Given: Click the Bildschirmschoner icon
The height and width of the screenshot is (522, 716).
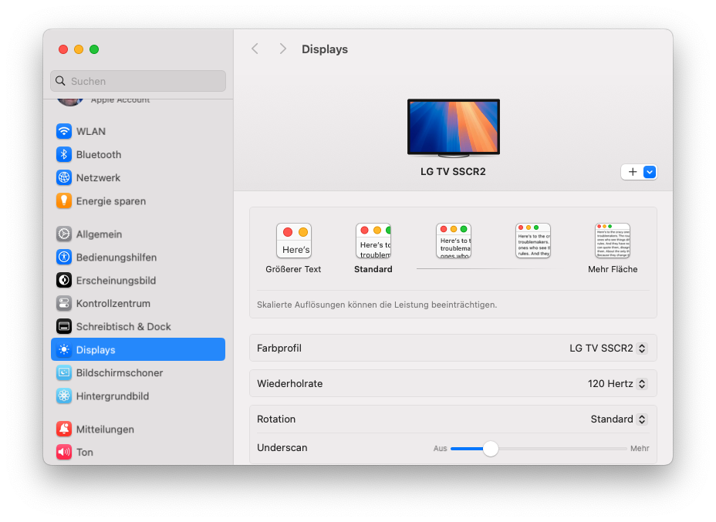Looking at the screenshot, I should [x=64, y=372].
